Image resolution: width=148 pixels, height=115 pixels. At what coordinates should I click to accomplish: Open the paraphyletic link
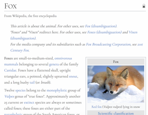[13, 114]
